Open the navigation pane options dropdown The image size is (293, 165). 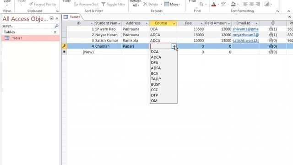pos(52,18)
